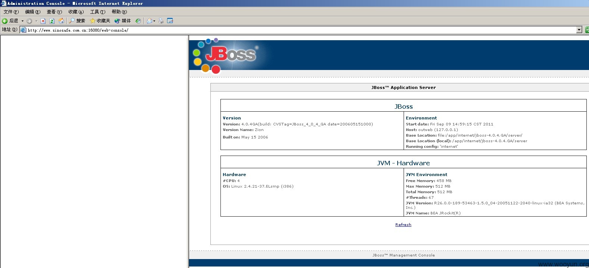Click the Forward arrow button
The width and height of the screenshot is (589, 268).
click(29, 21)
